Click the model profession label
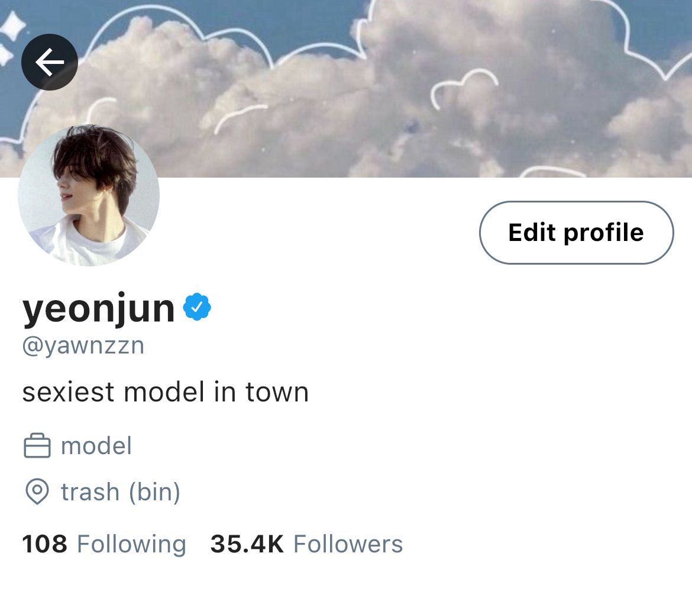692x598 pixels. click(x=96, y=446)
